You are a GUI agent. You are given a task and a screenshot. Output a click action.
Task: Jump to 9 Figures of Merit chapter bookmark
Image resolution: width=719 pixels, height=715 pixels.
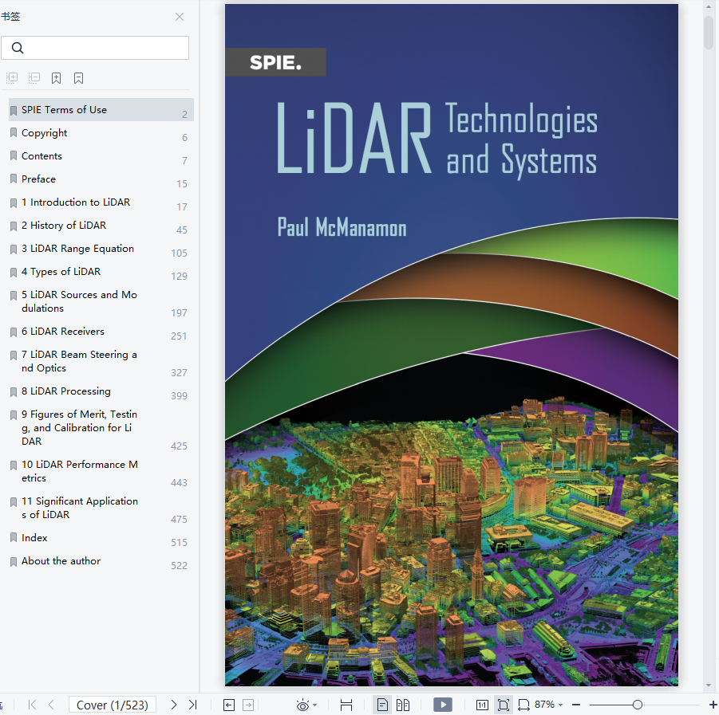(101, 428)
